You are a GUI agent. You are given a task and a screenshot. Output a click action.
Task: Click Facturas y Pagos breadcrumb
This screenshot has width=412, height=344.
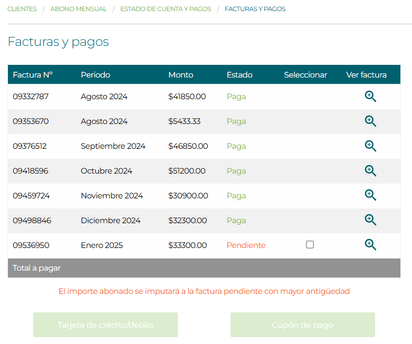[255, 9]
